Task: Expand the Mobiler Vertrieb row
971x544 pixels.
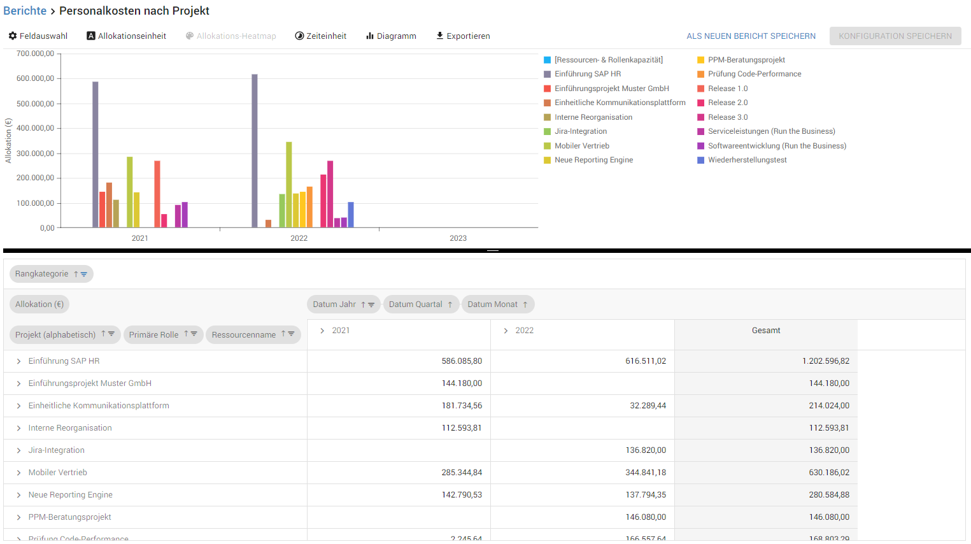Action: (18, 473)
